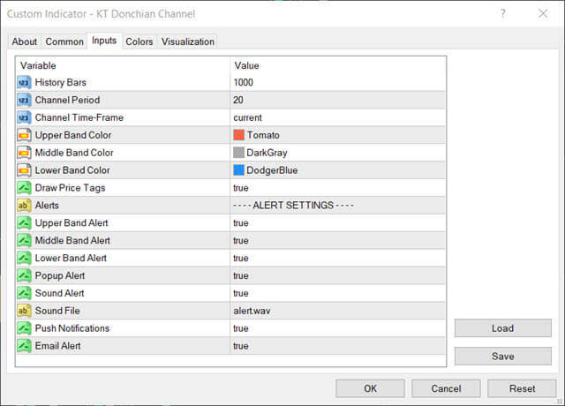
Task: Click the Popup Alert boolean icon
Action: coord(24,276)
